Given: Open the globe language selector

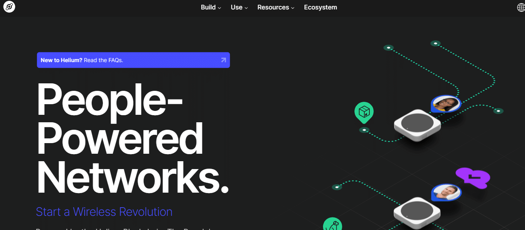Looking at the screenshot, I should pos(521,7).
